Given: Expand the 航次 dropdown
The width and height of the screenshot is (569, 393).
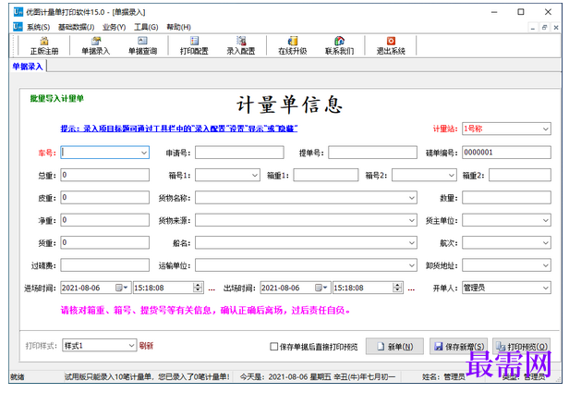Looking at the screenshot, I should point(545,243).
